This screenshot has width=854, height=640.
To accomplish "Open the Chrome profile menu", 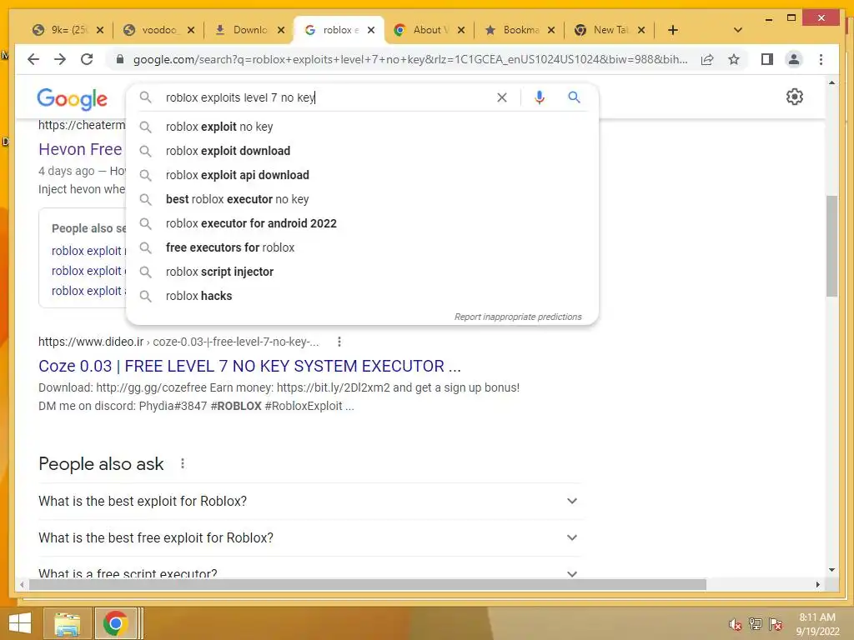I will point(794,59).
